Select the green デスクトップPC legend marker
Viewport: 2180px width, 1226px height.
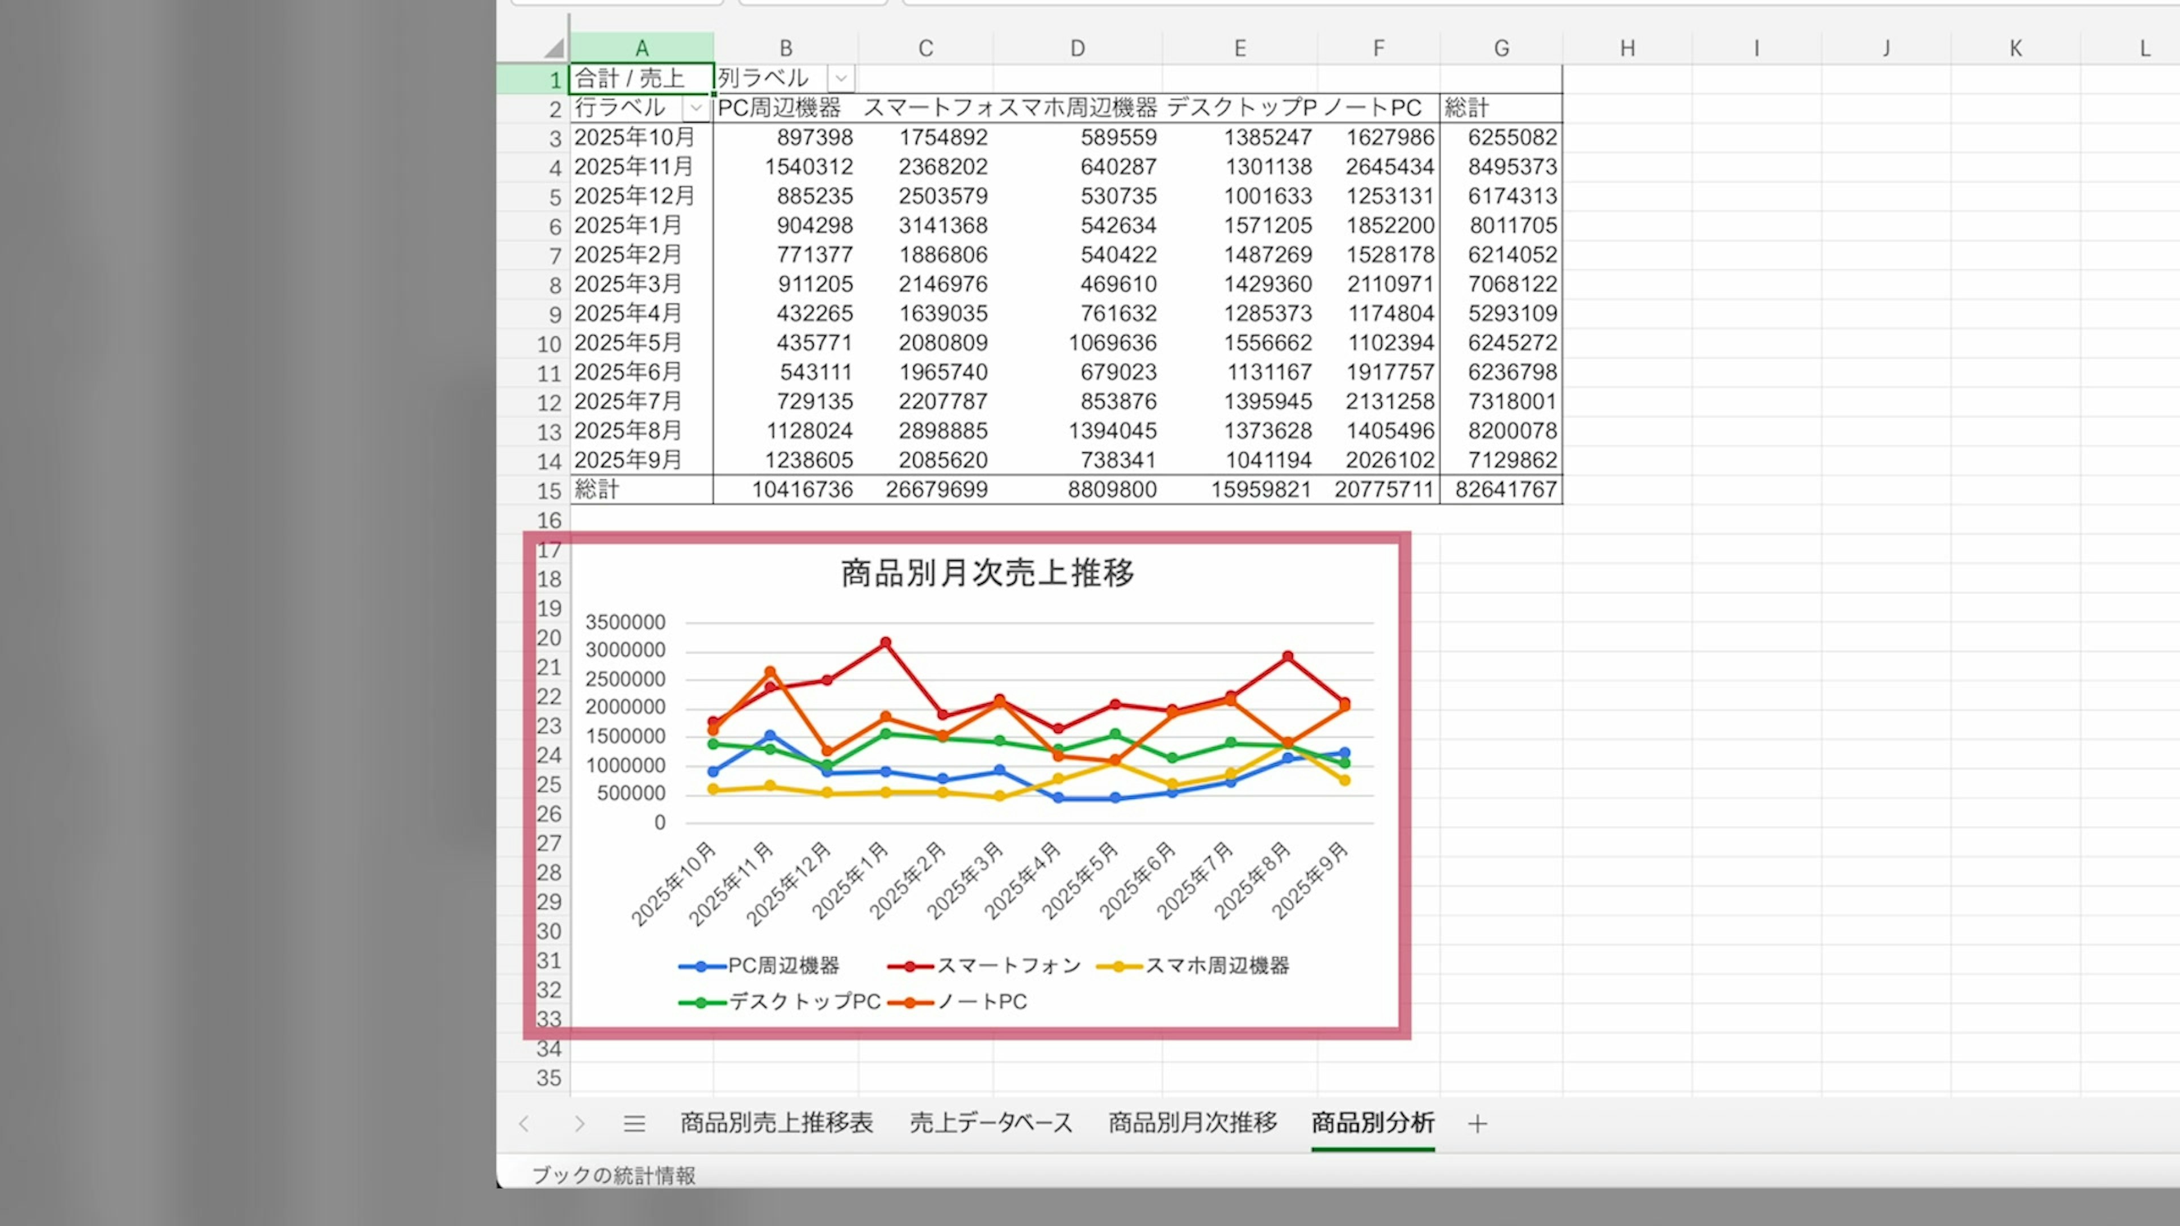pos(701,1002)
